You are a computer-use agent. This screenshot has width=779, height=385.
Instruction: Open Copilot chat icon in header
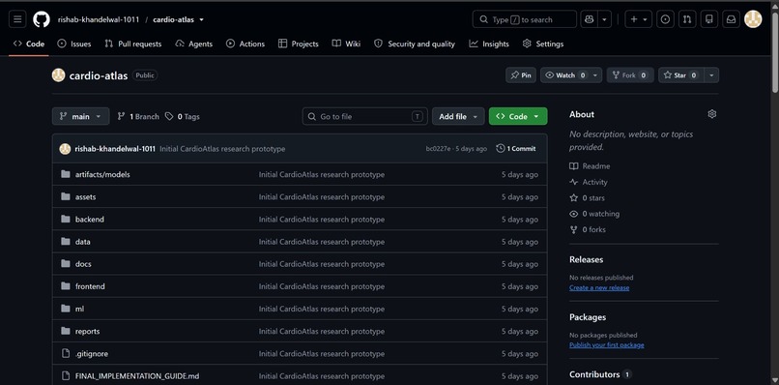coord(589,19)
